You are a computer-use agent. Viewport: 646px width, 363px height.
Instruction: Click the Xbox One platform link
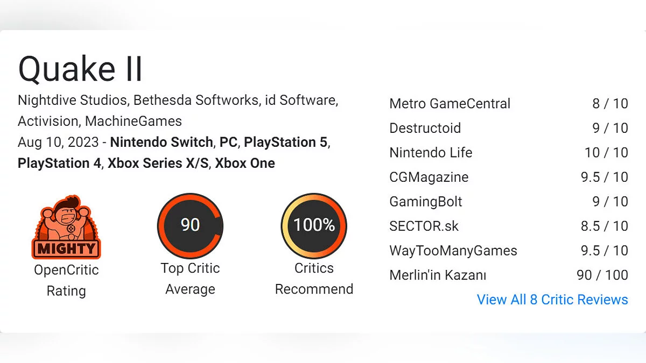click(x=245, y=163)
